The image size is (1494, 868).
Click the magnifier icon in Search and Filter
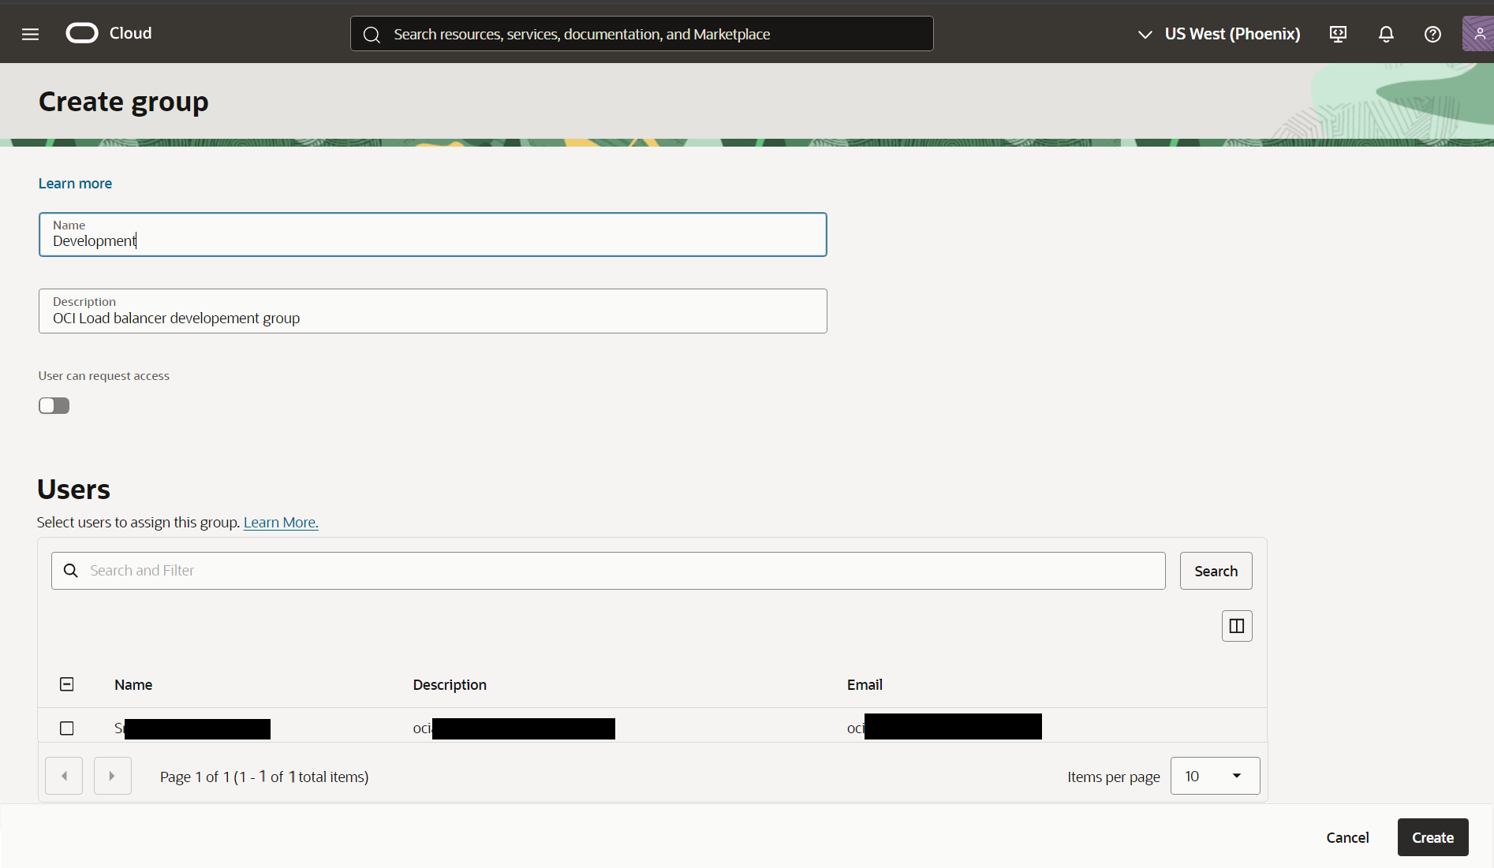(71, 571)
